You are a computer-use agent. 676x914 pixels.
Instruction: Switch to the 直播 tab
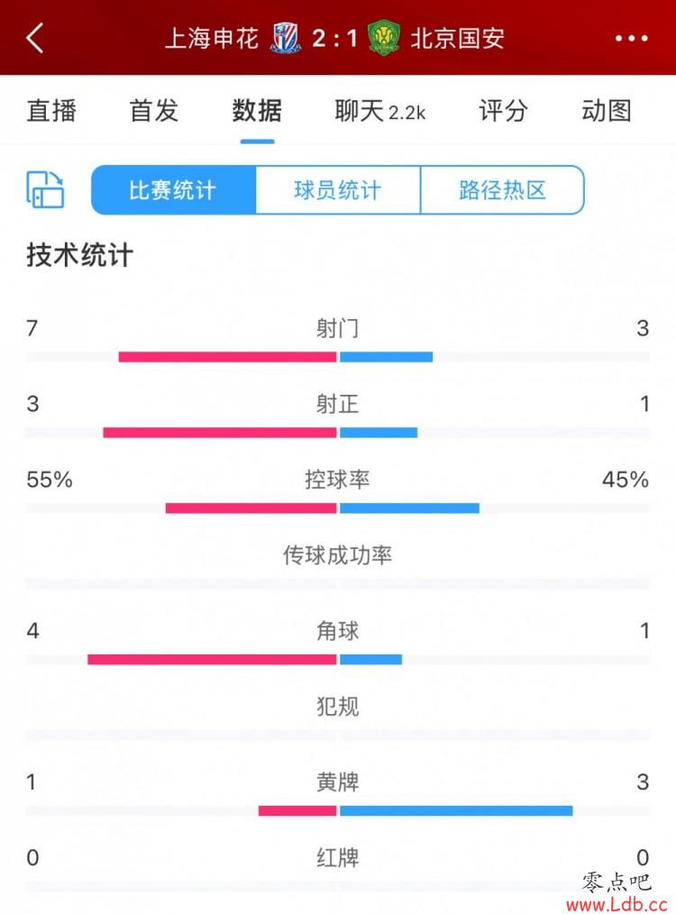(51, 111)
